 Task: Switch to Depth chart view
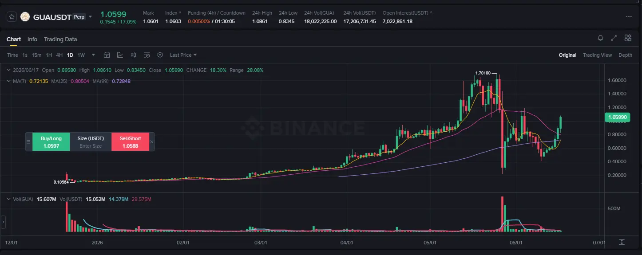coord(625,55)
